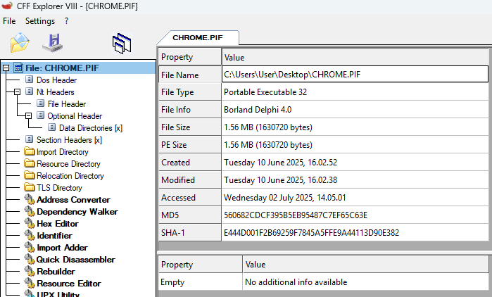Select File: CHROME.PIF tree item
Image resolution: width=492 pixels, height=297 pixels.
62,68
